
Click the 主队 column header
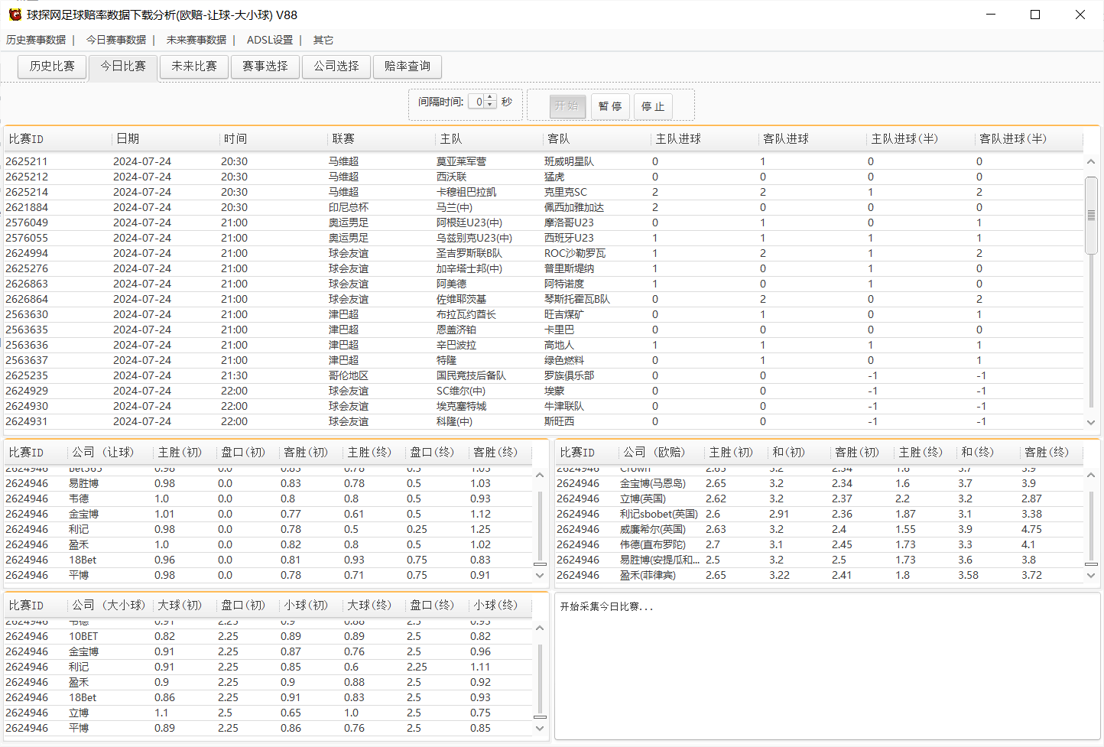(489, 139)
